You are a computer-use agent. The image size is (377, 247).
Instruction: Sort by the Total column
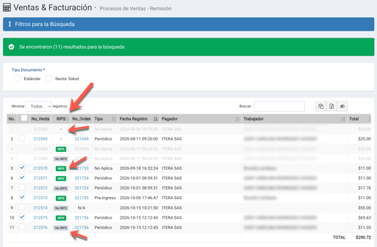(360, 119)
